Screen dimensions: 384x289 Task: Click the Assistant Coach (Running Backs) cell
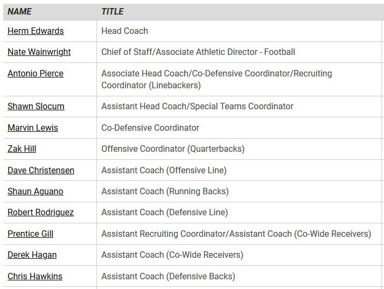pos(165,192)
